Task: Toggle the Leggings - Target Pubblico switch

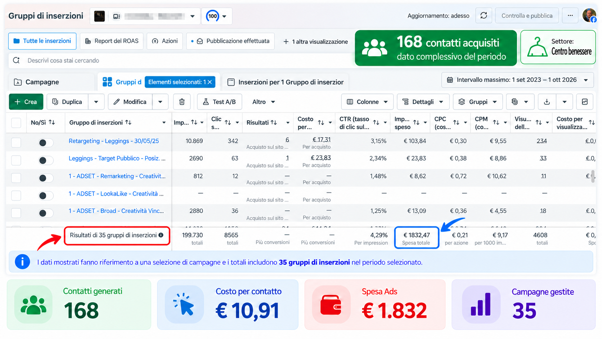Action: [x=46, y=160]
